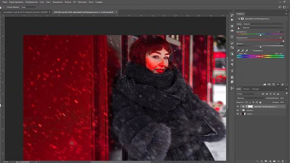
Task: Open the Info panel icon
Action: [x=232, y=37]
